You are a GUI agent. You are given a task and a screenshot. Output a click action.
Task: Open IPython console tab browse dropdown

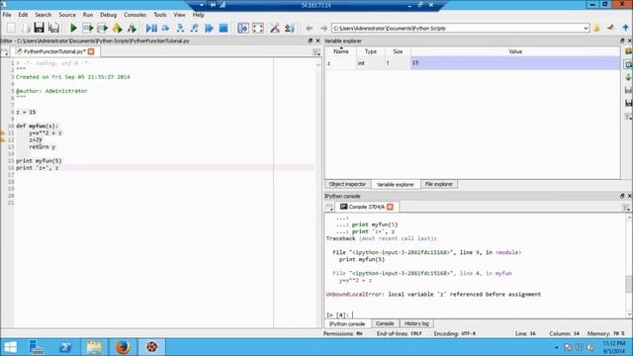[329, 208]
